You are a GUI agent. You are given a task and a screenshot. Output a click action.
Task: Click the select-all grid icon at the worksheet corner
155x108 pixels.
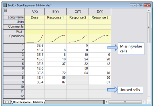click(x=5, y=10)
